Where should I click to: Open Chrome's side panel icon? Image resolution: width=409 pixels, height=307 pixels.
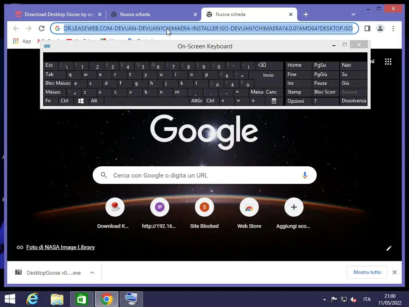coord(367,28)
